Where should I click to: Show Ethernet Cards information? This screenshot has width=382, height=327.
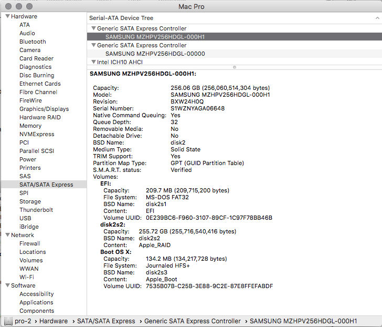pos(40,84)
